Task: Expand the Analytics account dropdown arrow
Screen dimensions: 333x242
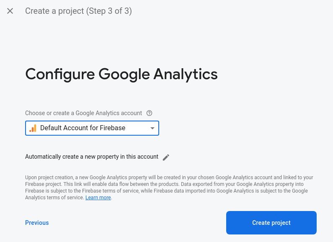Action: click(152, 128)
